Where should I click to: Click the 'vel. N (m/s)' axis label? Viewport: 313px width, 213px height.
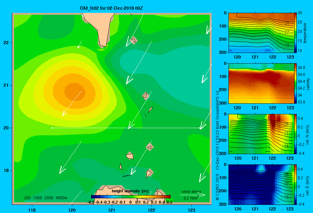tap(308, 135)
